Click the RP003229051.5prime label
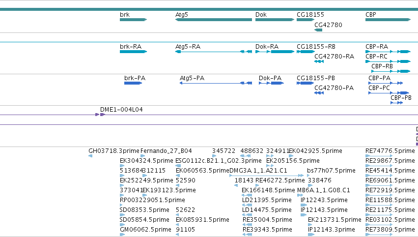Viewport: 418px width, 237px height. pyautogui.click(x=152, y=200)
